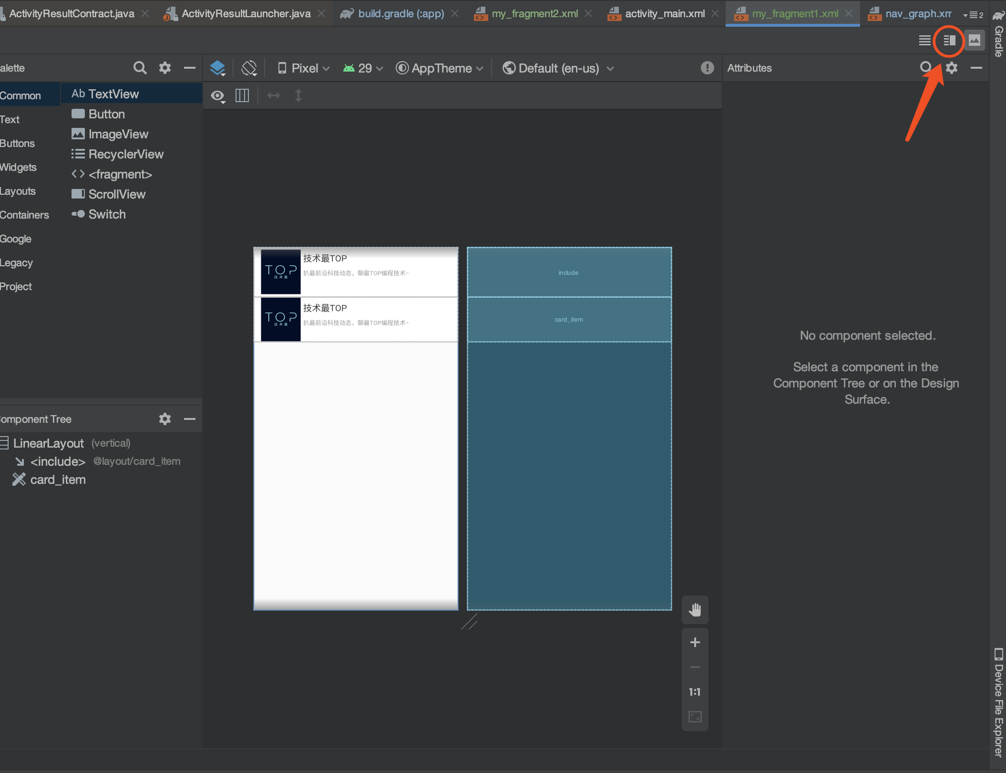1006x773 pixels.
Task: Select Button in the palette
Action: (132, 114)
